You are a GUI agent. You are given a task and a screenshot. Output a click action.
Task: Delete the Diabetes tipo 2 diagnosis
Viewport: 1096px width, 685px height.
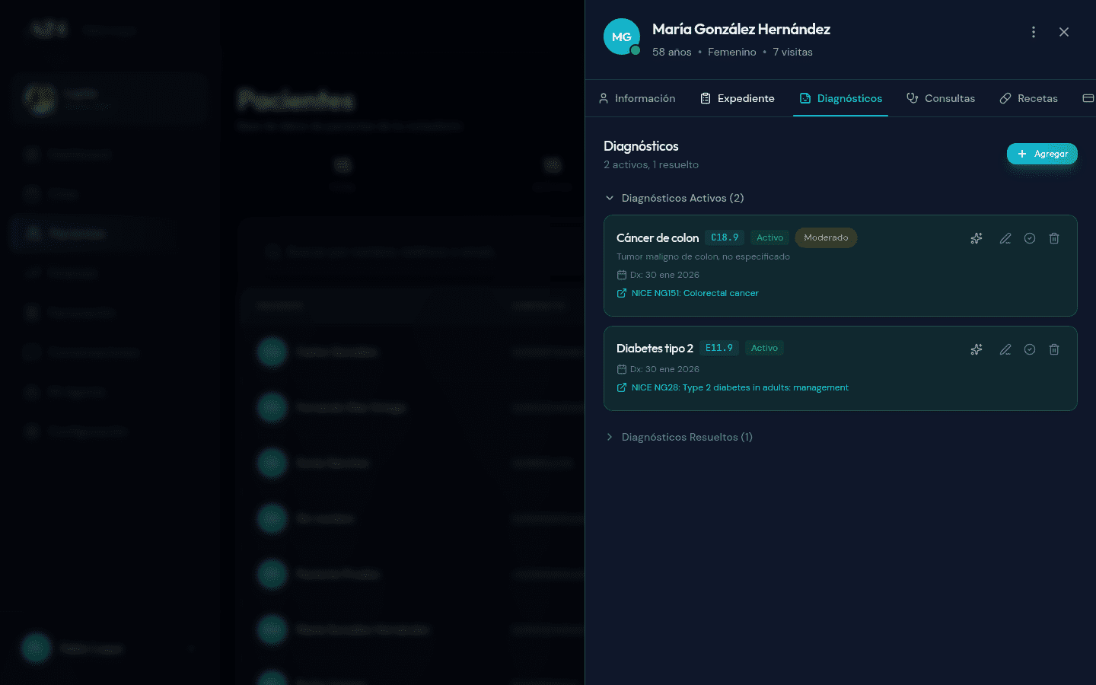[x=1054, y=349]
